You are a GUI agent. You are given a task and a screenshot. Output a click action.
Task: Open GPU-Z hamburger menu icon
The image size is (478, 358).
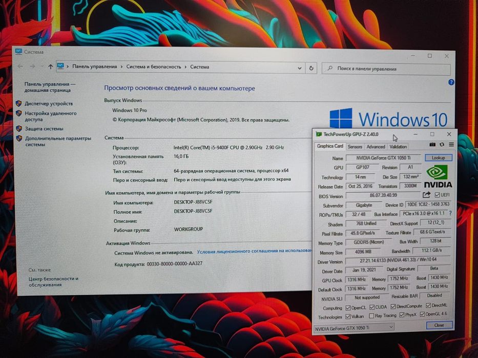click(451, 145)
